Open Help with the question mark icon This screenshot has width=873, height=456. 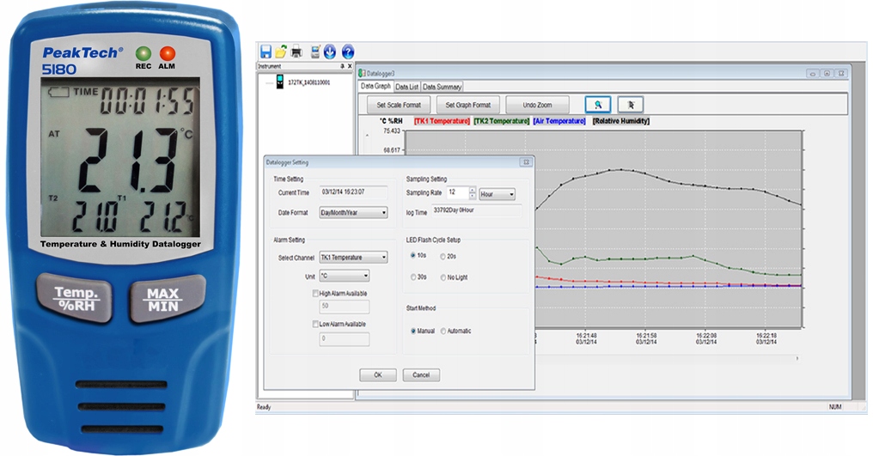coord(348,52)
